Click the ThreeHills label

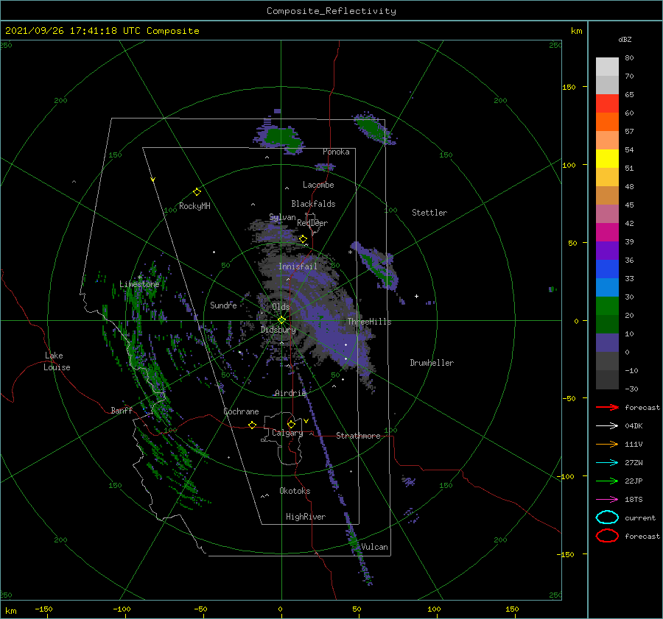[369, 322]
